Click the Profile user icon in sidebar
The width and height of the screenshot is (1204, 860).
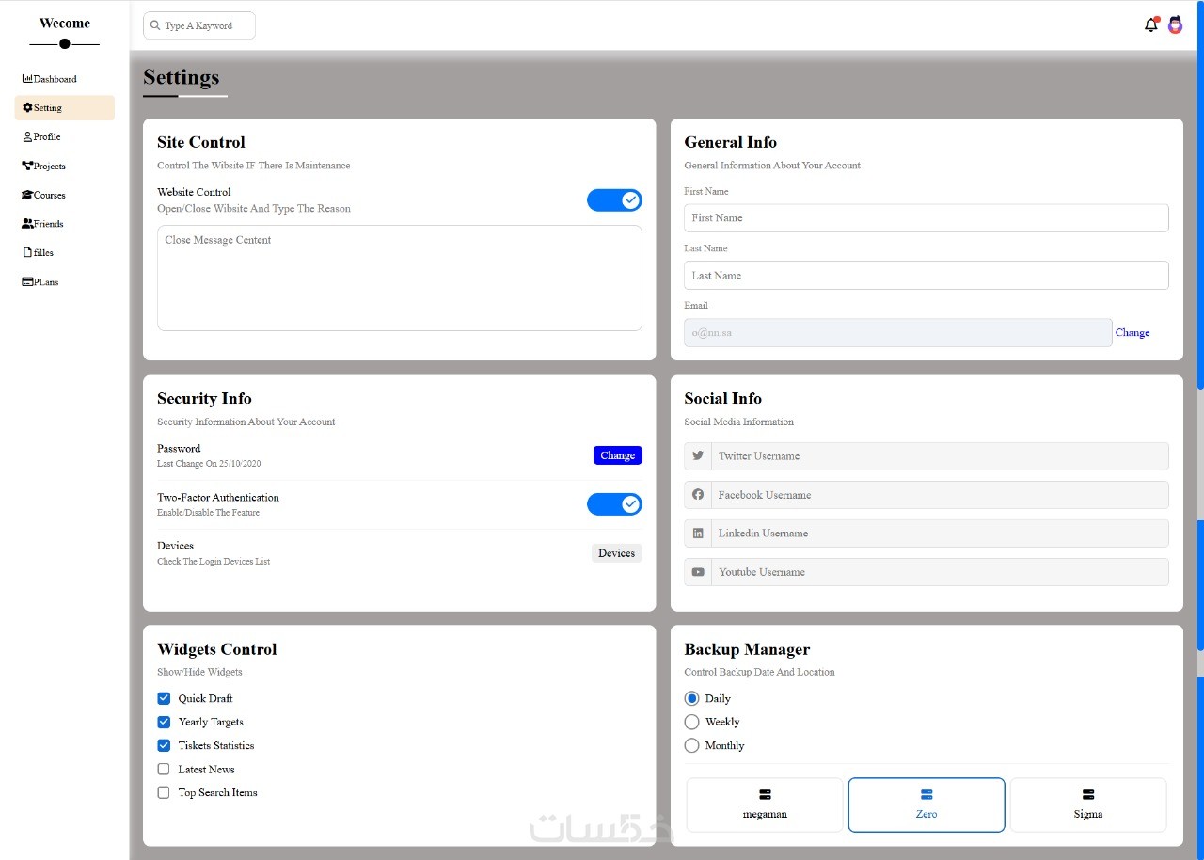27,137
